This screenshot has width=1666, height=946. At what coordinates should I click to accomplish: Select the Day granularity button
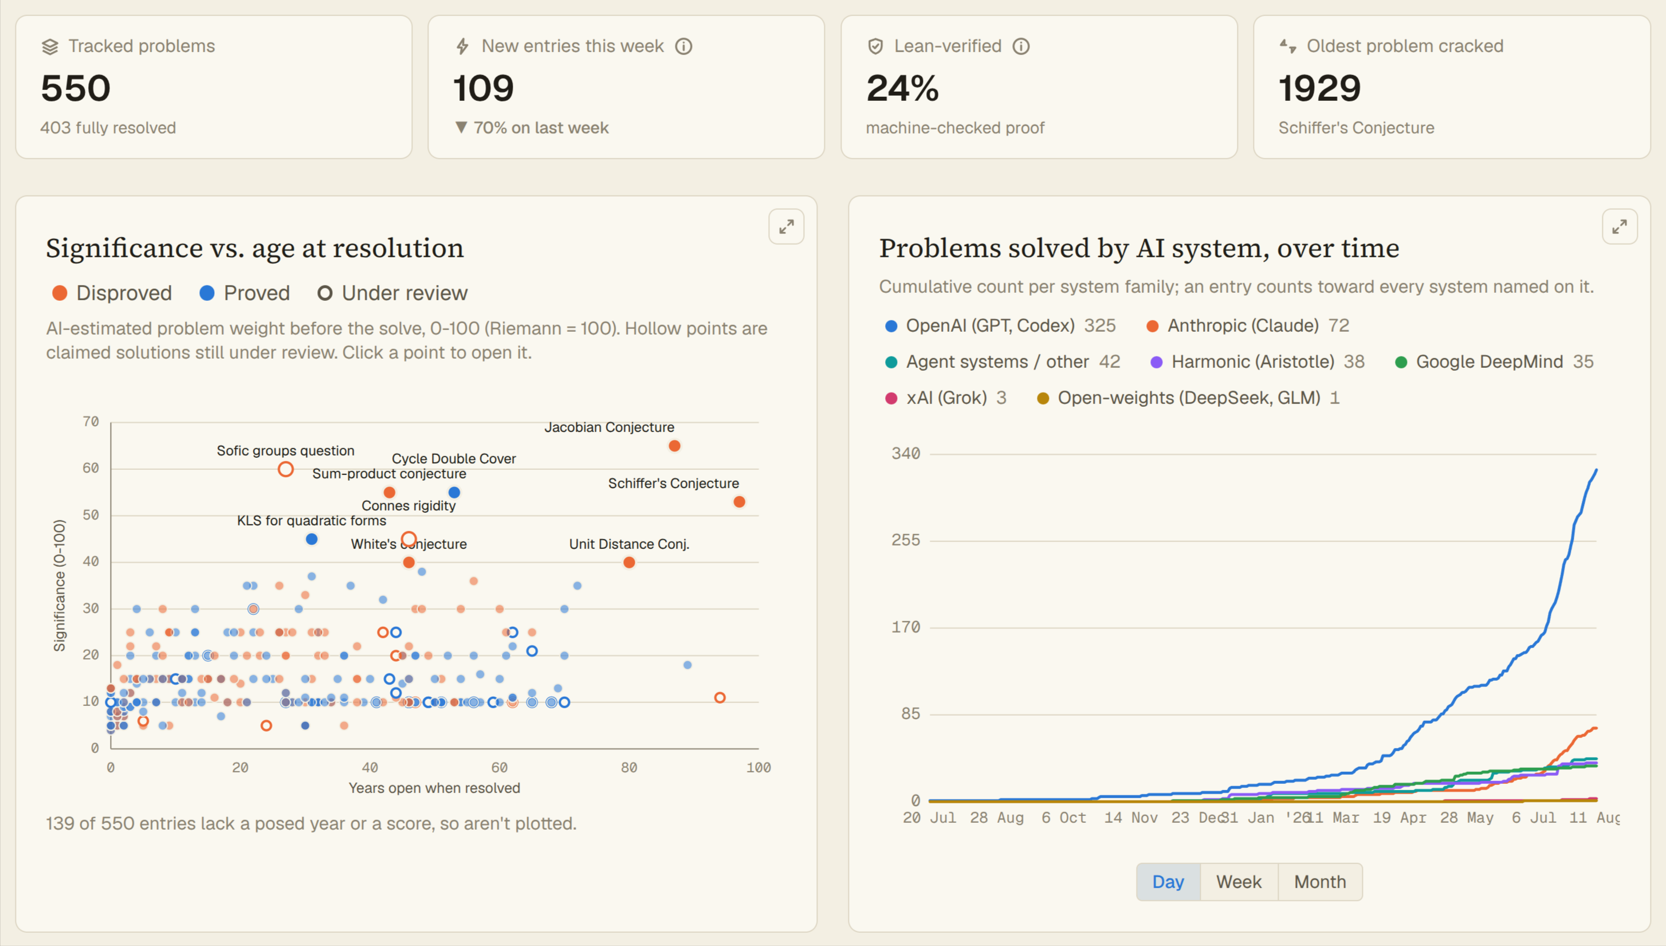point(1168,882)
